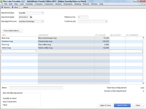Expand the Adjustment Type dropdown
Image resolution: width=146 pixels, height=109 pixels.
click(43, 13)
